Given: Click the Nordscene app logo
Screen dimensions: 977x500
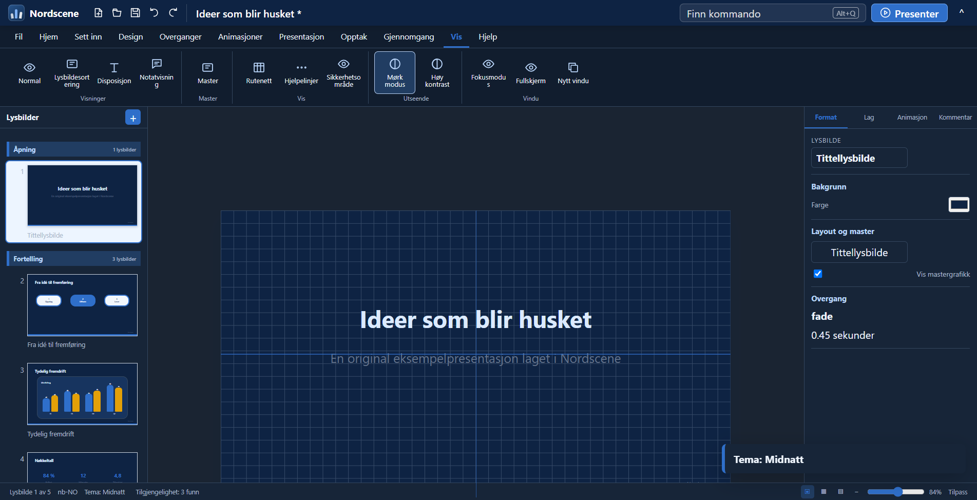Looking at the screenshot, I should point(16,13).
